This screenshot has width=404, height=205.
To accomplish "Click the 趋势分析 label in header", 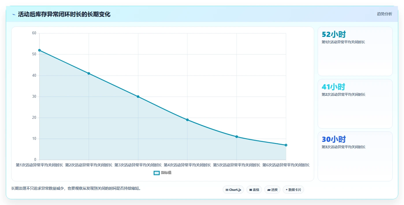I will coord(384,14).
